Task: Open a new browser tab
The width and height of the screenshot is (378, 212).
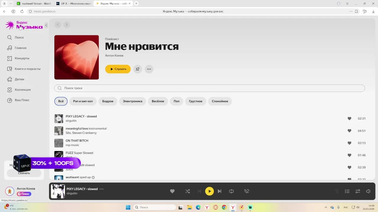Action: tap(136, 4)
